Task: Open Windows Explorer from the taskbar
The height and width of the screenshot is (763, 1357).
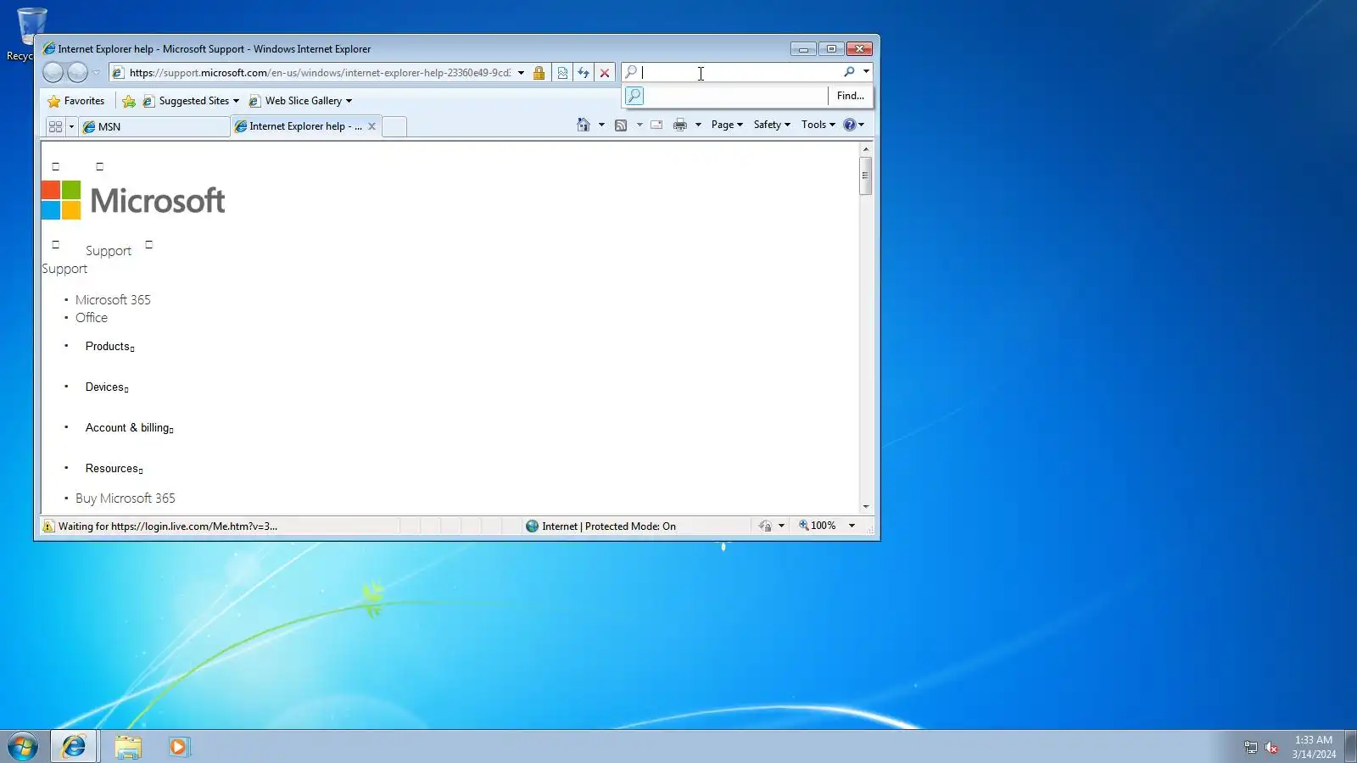Action: pyautogui.click(x=128, y=747)
